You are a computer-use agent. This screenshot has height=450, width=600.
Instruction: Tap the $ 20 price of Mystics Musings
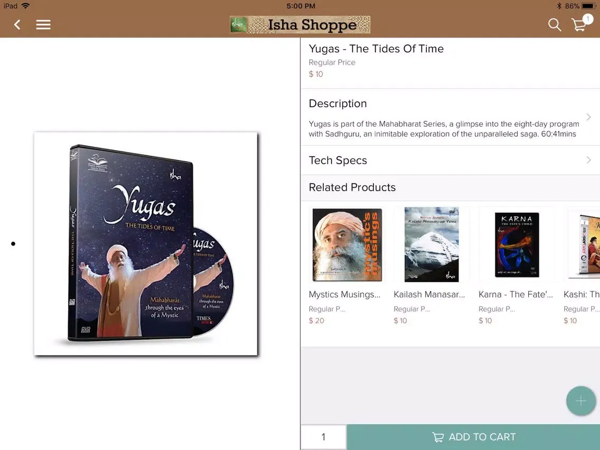click(316, 321)
